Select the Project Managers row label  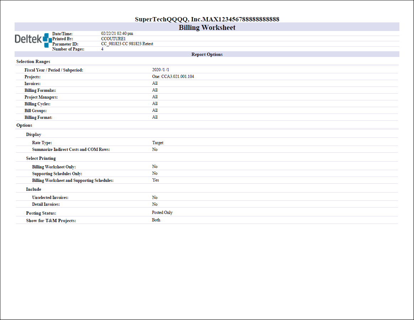click(41, 97)
